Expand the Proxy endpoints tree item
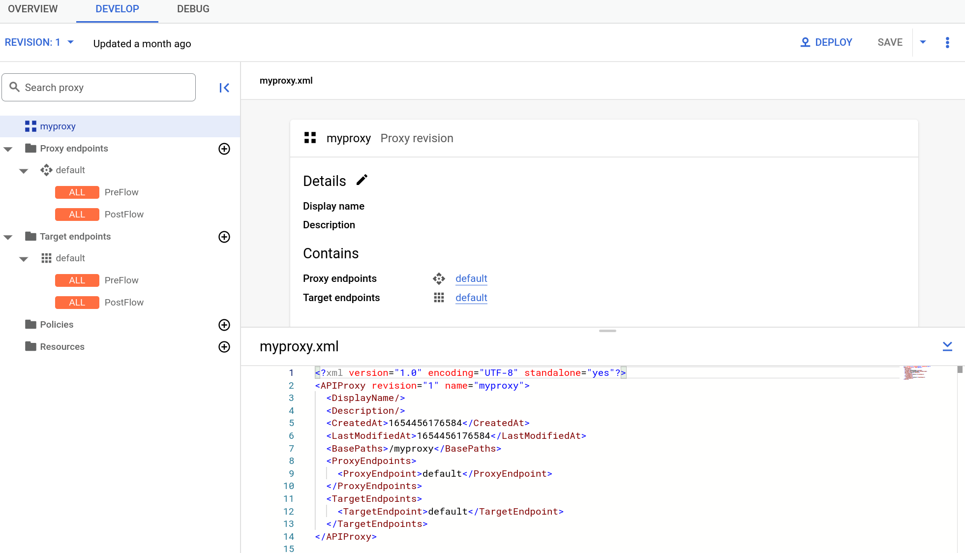 point(8,148)
